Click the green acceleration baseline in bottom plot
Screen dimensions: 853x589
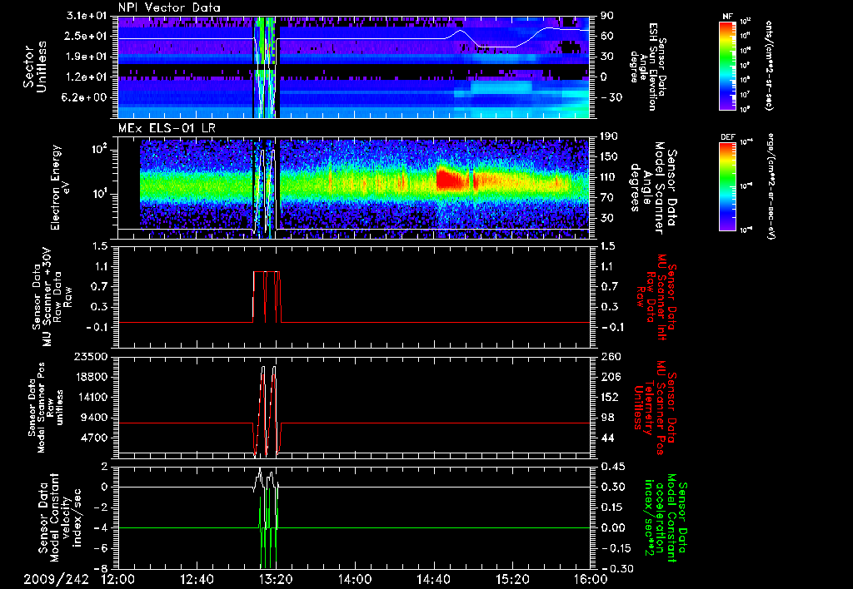[x=353, y=527]
